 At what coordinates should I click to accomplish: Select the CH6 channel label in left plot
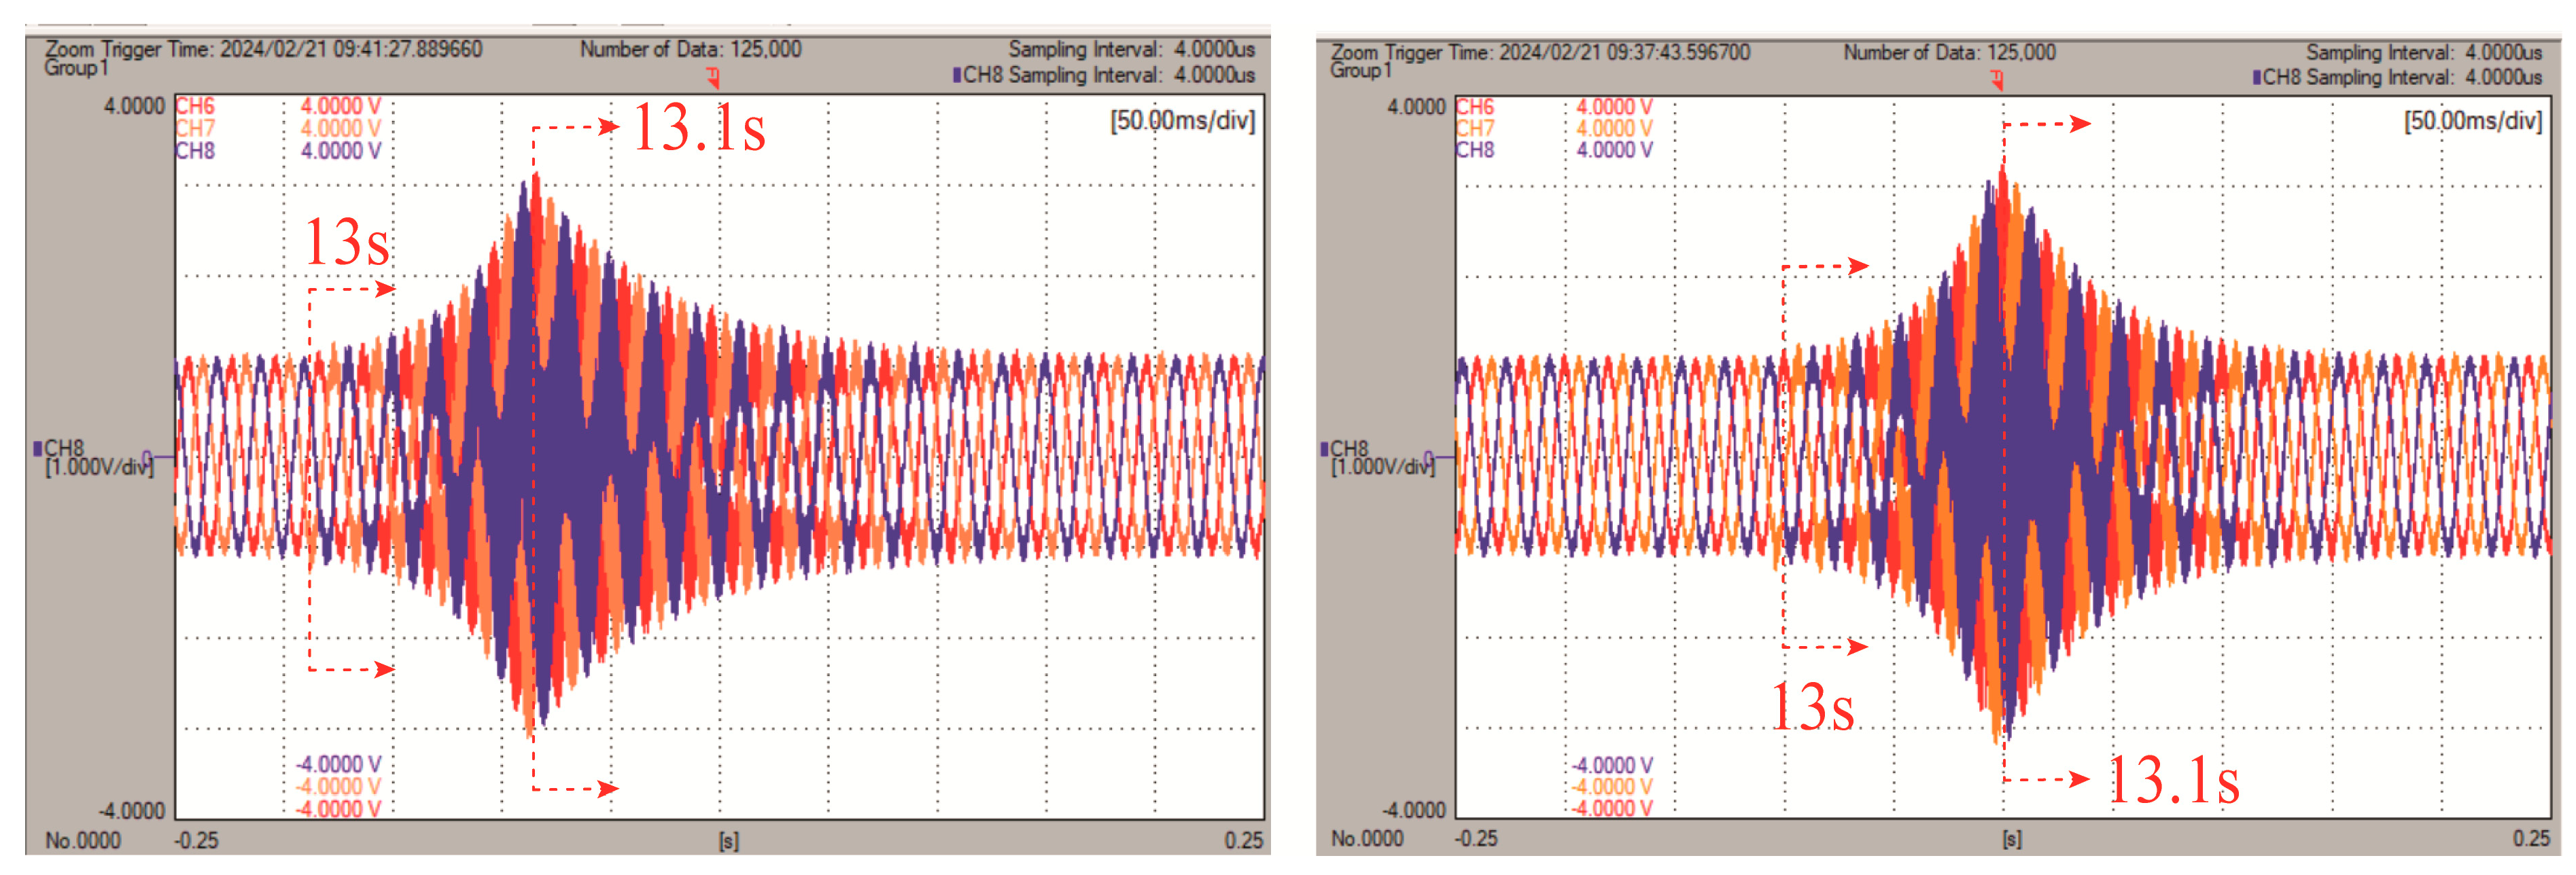[x=195, y=106]
